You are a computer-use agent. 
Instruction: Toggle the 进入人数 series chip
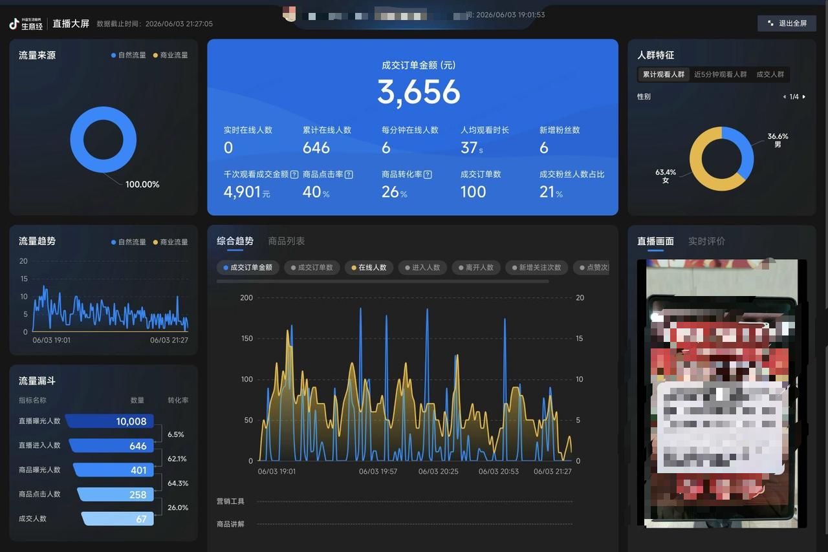pyautogui.click(x=422, y=268)
